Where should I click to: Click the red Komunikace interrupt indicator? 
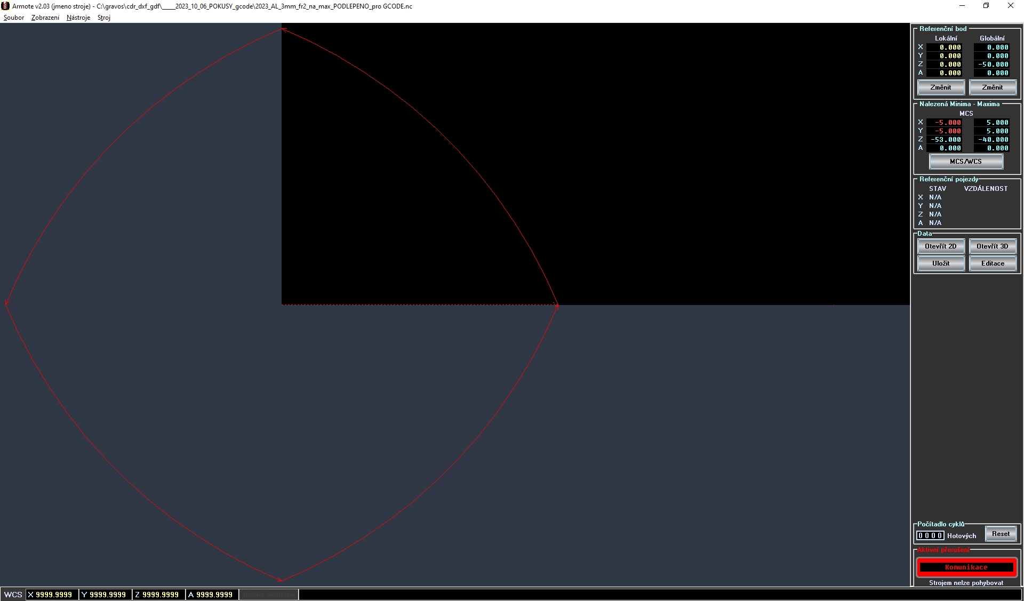point(966,567)
